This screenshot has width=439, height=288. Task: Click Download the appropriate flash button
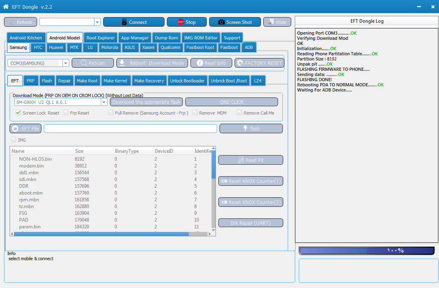146,102
